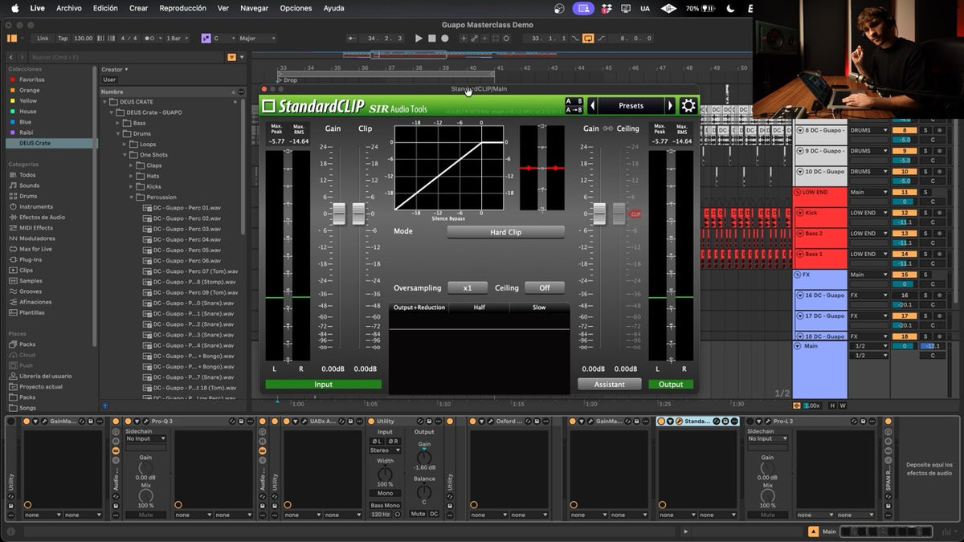The image size is (964, 542).
Task: Toggle Utility Bass Mono switch
Action: click(385, 505)
